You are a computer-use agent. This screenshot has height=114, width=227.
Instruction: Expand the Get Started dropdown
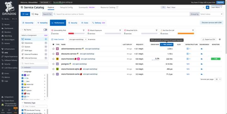(45, 2)
